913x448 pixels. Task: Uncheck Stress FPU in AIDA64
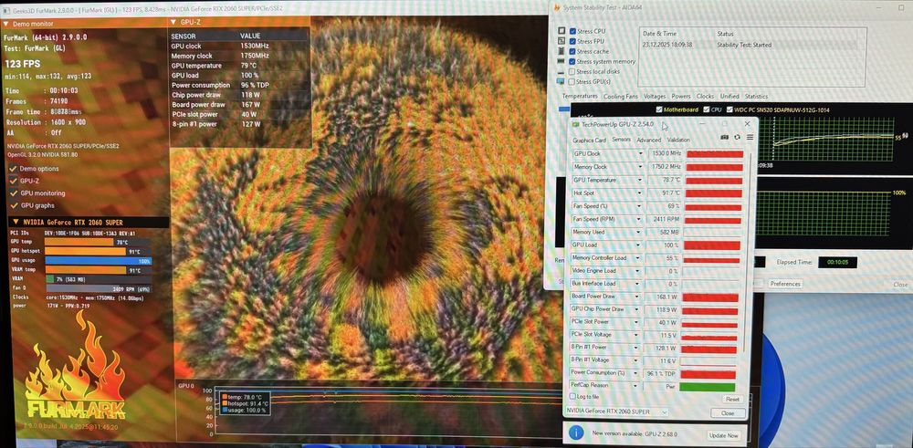[x=573, y=41]
